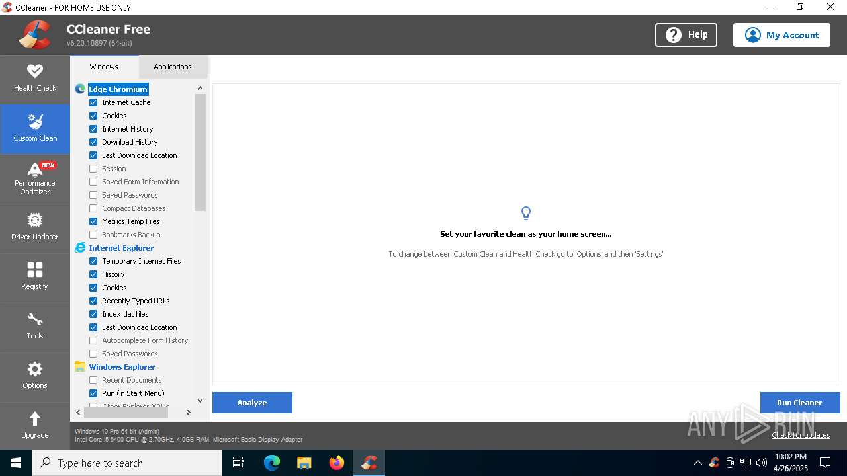Select the Windows Explorer group header

tap(122, 367)
